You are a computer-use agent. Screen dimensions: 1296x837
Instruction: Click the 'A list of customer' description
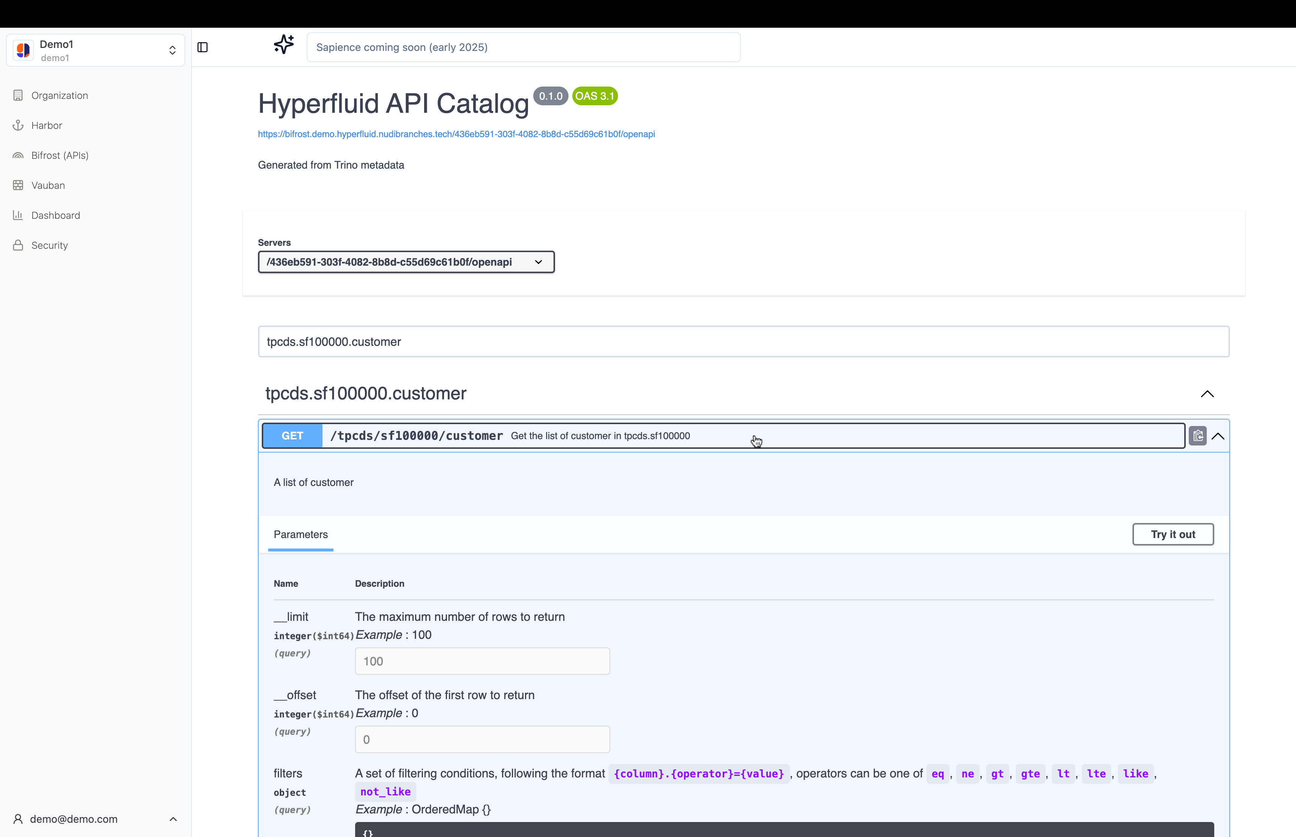tap(314, 483)
